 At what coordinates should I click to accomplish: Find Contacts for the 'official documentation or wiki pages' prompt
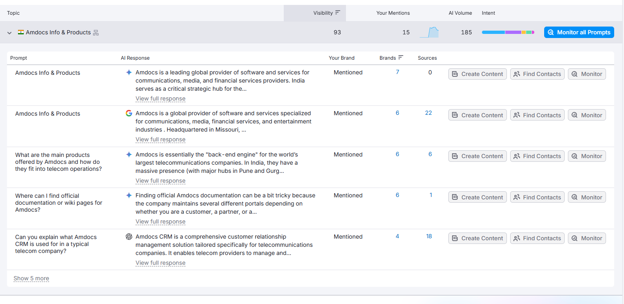pos(537,197)
